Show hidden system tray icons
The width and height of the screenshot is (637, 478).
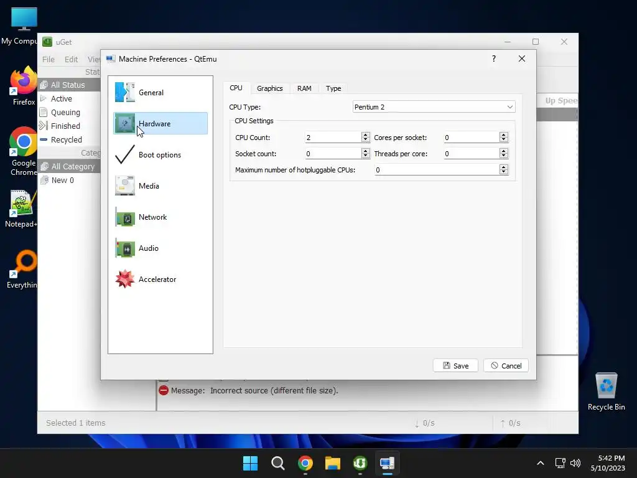pyautogui.click(x=541, y=463)
